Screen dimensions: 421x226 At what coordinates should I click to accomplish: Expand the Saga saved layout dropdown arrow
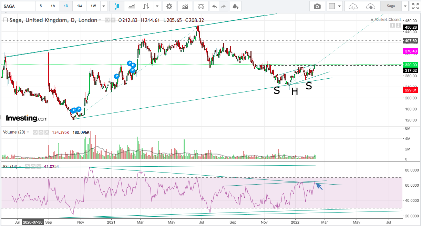click(405, 6)
